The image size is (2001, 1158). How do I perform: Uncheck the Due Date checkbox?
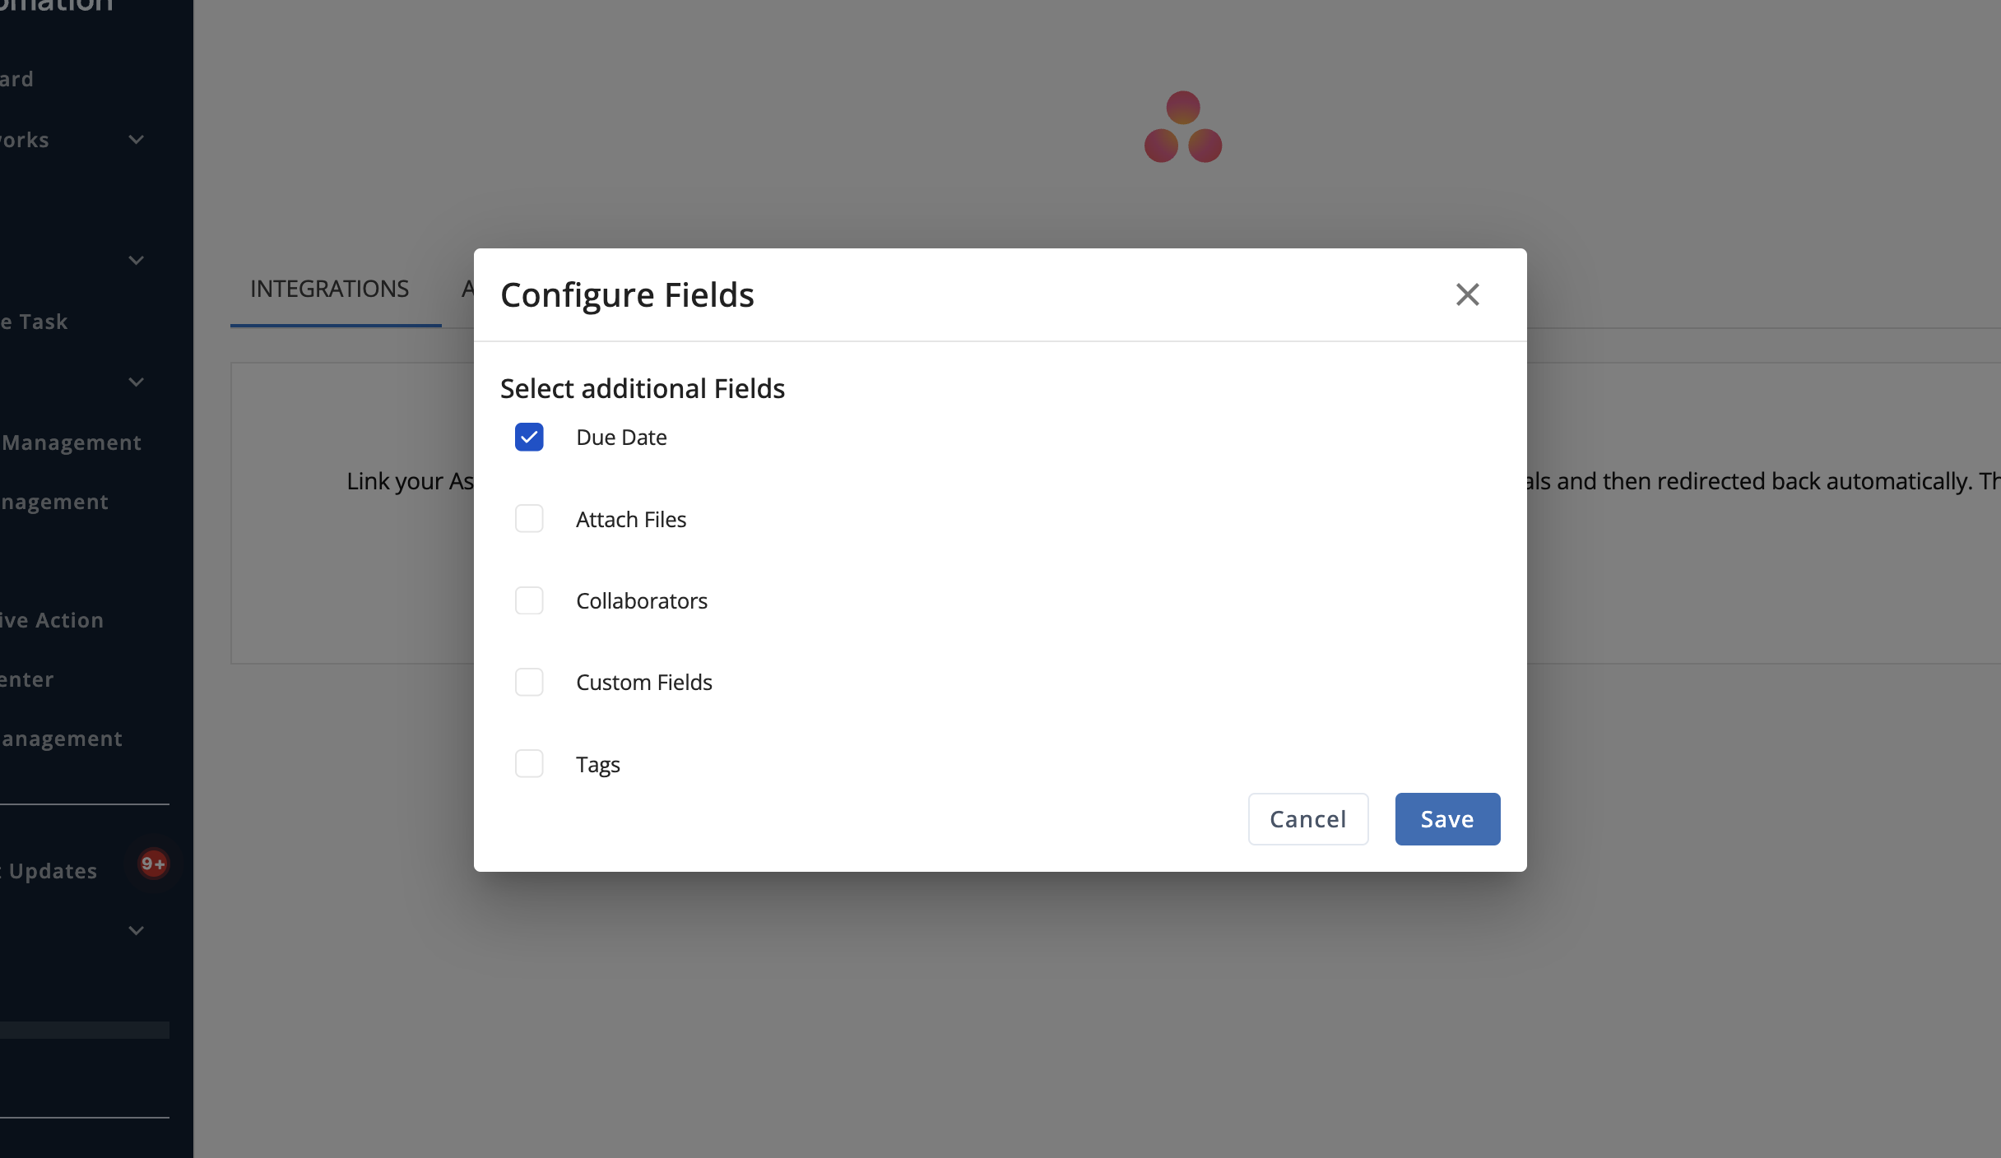[529, 437]
